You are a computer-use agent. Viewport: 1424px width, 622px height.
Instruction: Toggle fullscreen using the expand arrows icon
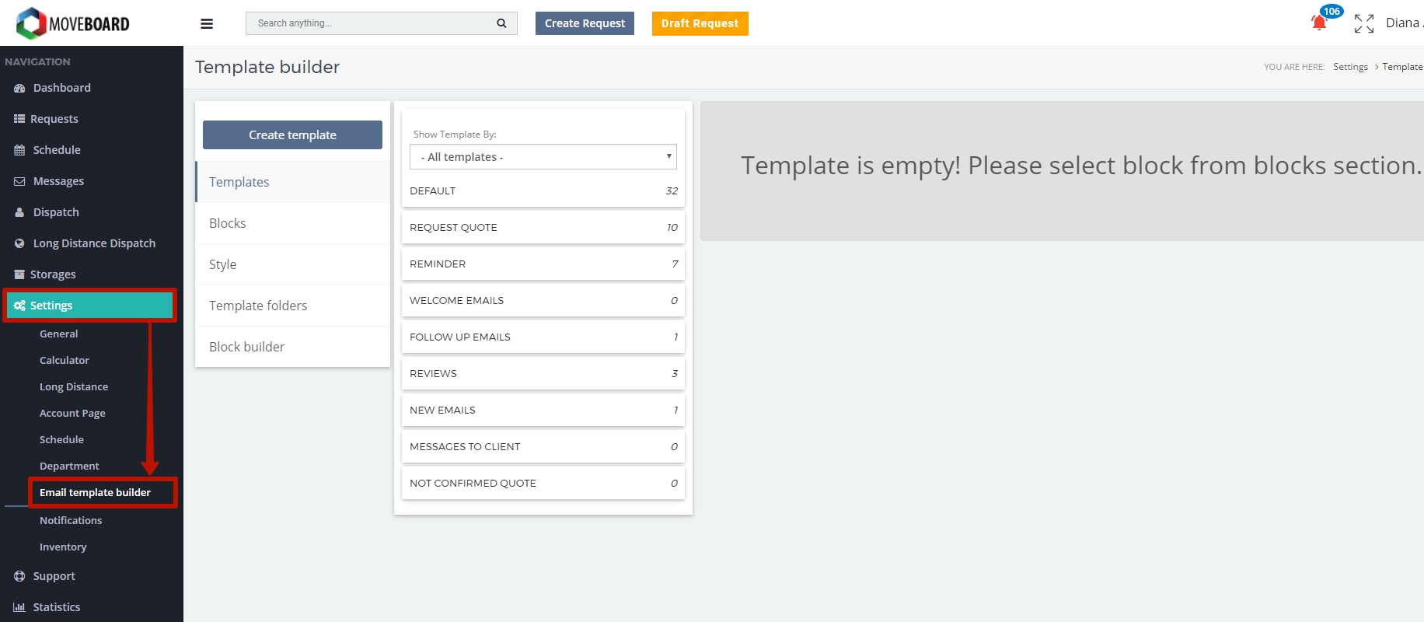click(1364, 24)
